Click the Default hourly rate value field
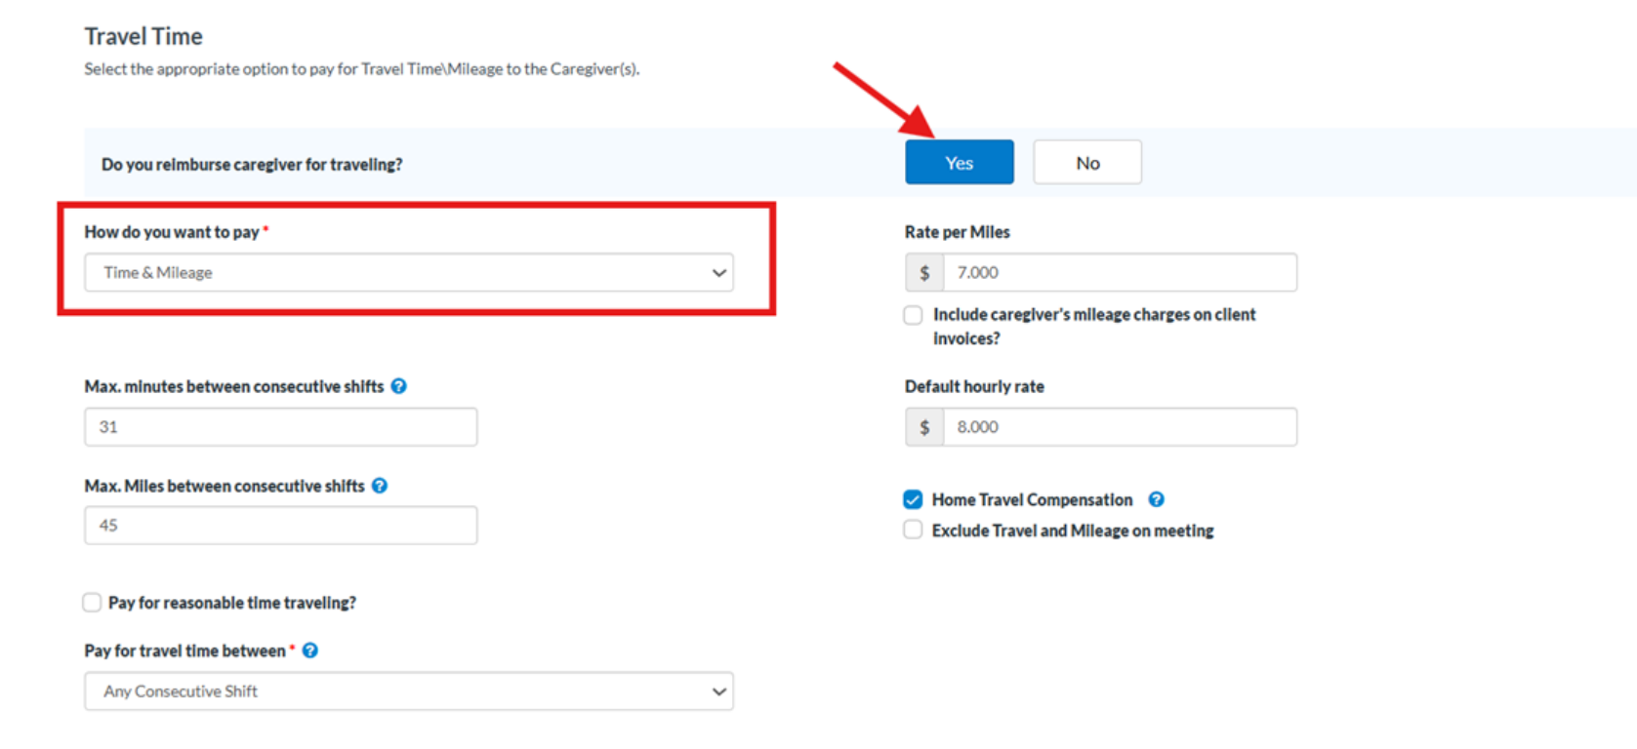The width and height of the screenshot is (1637, 749). [x=1119, y=426]
